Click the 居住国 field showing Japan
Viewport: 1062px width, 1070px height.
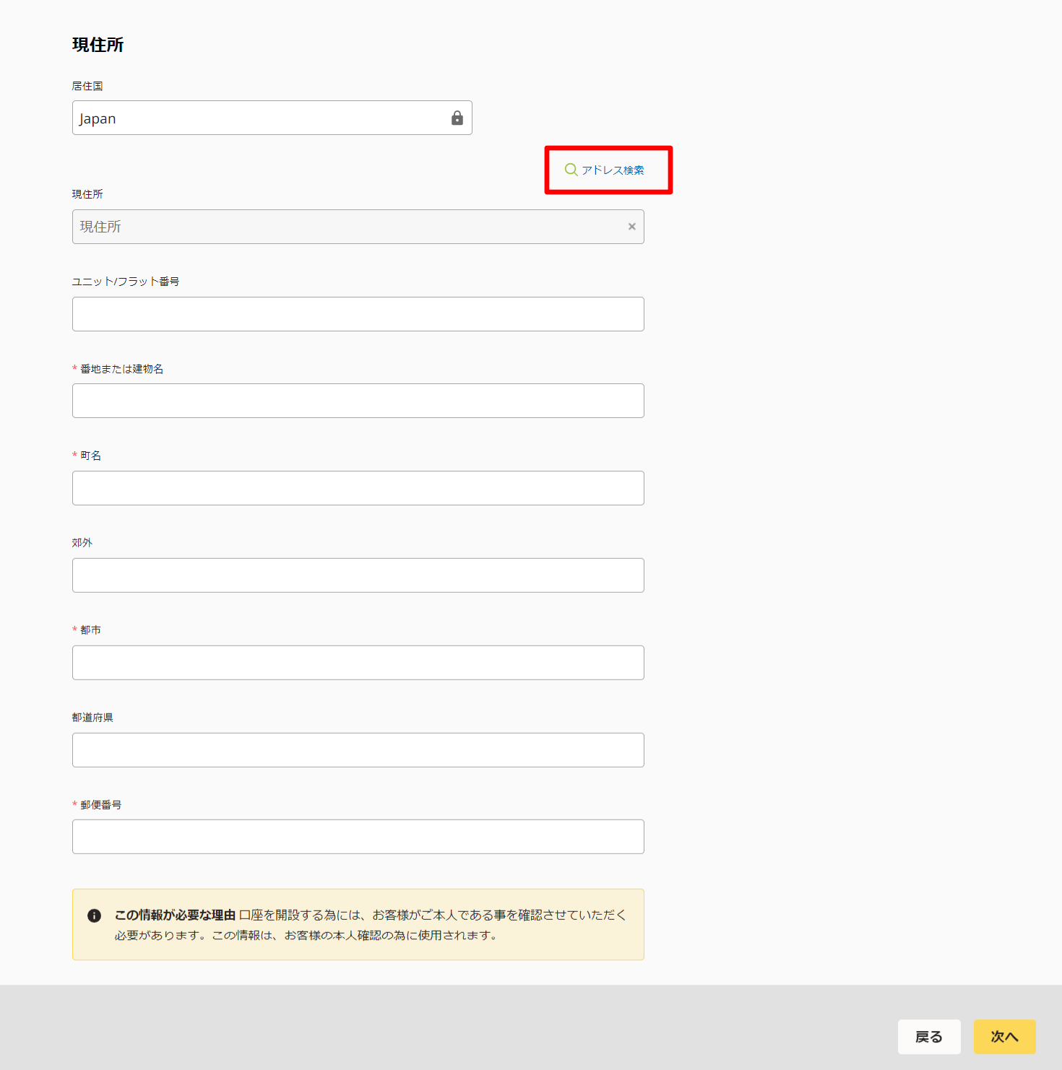click(260, 118)
